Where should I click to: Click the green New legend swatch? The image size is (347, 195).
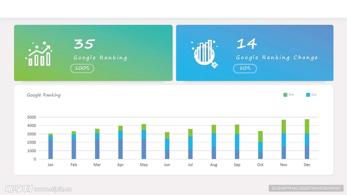coord(285,95)
